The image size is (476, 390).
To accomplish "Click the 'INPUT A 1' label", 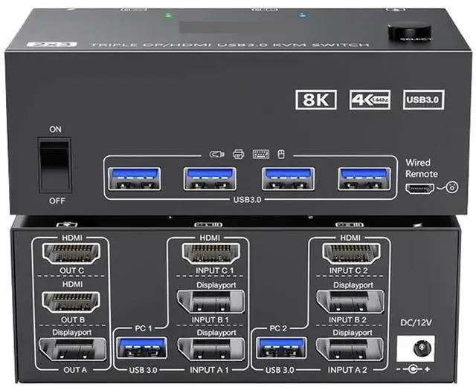I will click(209, 370).
